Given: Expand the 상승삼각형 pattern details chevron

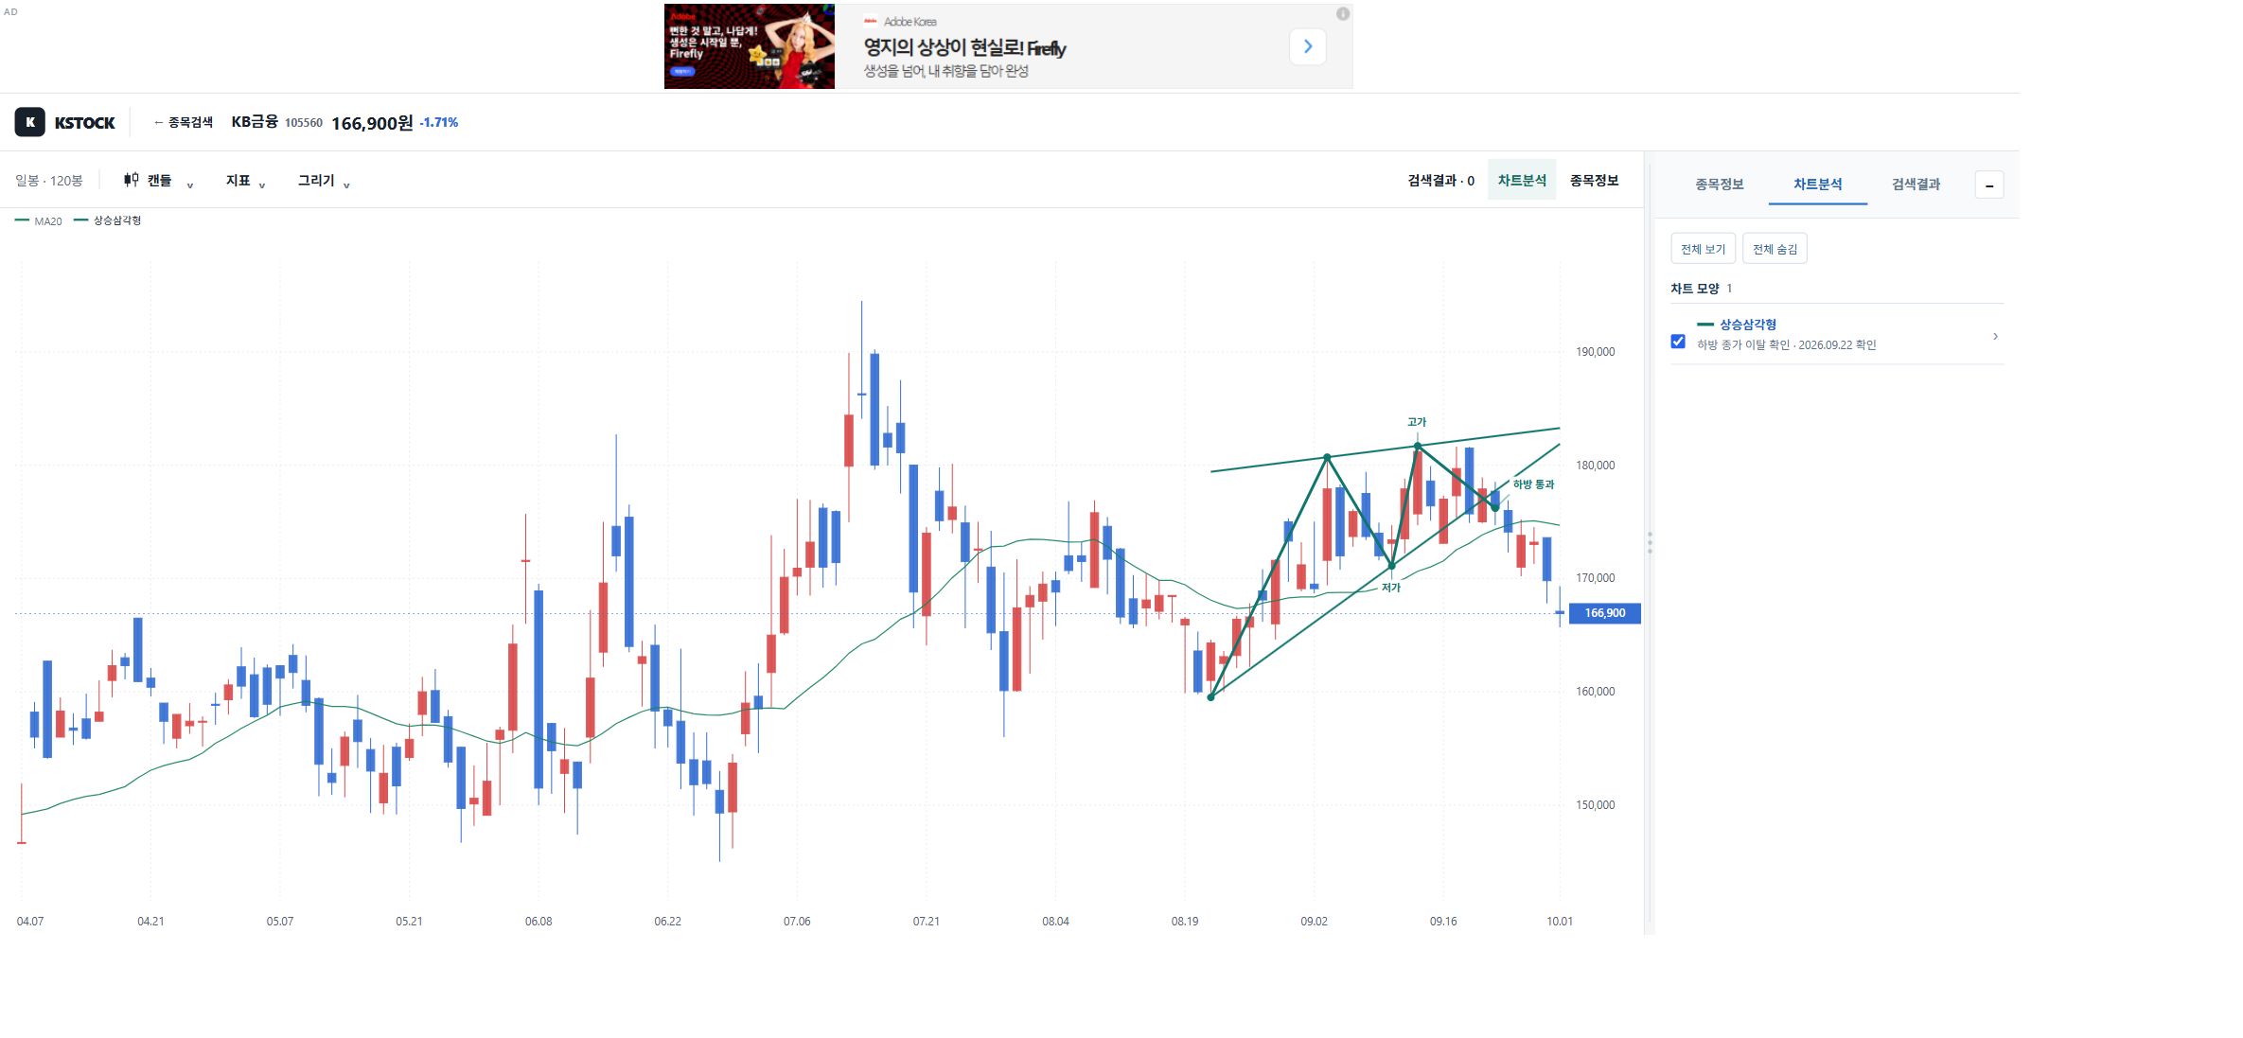Looking at the screenshot, I should click(x=1995, y=336).
